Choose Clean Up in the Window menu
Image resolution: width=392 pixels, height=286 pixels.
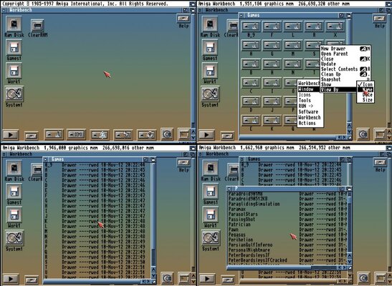click(x=345, y=74)
